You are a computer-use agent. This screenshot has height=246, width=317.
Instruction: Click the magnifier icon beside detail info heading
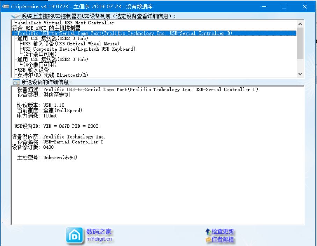tap(16, 82)
